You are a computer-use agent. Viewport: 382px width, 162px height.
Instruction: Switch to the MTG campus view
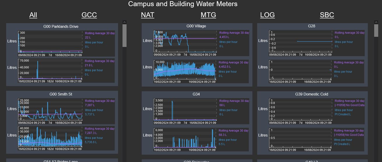[x=208, y=15]
